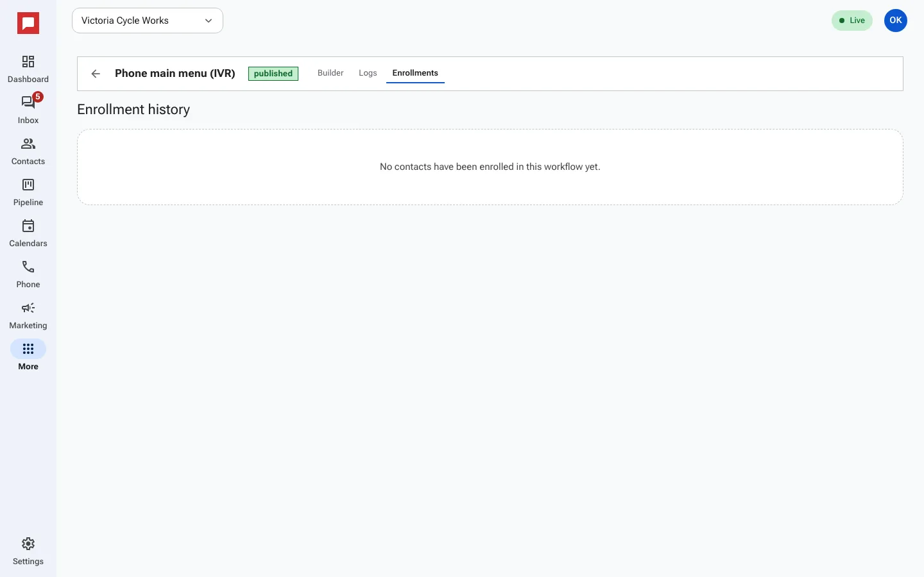The image size is (924, 577).
Task: Click the 'No contacts have been enrolled' message
Action: click(490, 167)
